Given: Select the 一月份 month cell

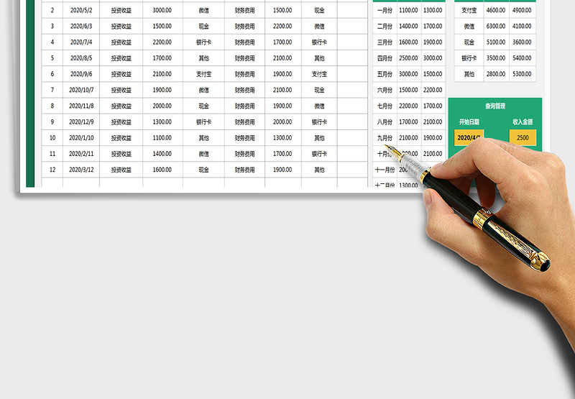Looking at the screenshot, I should [x=385, y=11].
